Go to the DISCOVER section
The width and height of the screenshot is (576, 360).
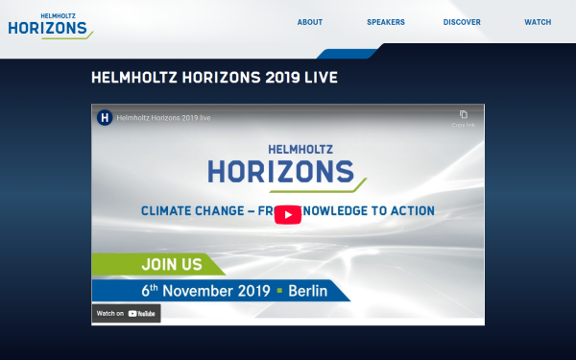click(x=462, y=22)
